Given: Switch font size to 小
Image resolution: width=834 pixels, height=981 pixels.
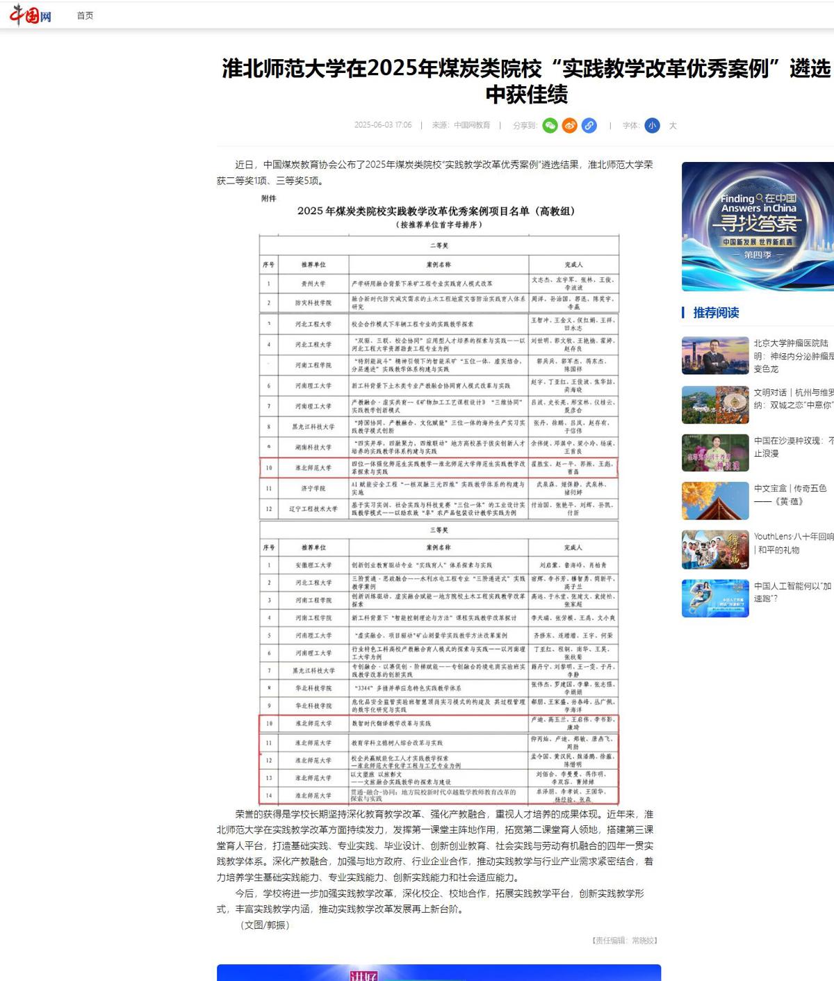Looking at the screenshot, I should 651,125.
